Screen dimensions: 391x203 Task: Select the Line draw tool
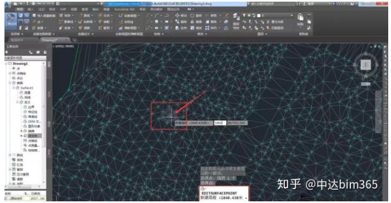(x=148, y=16)
